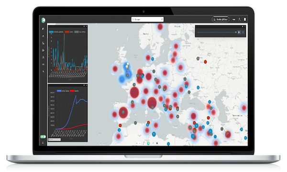Image resolution: width=287 pixels, height=172 pixels.
Task: Expand the bottom chart panel via its header icon
Action: coord(84,86)
